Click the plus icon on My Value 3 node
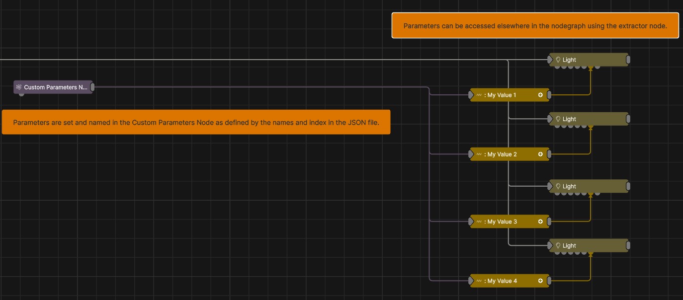683x300 pixels. 540,222
